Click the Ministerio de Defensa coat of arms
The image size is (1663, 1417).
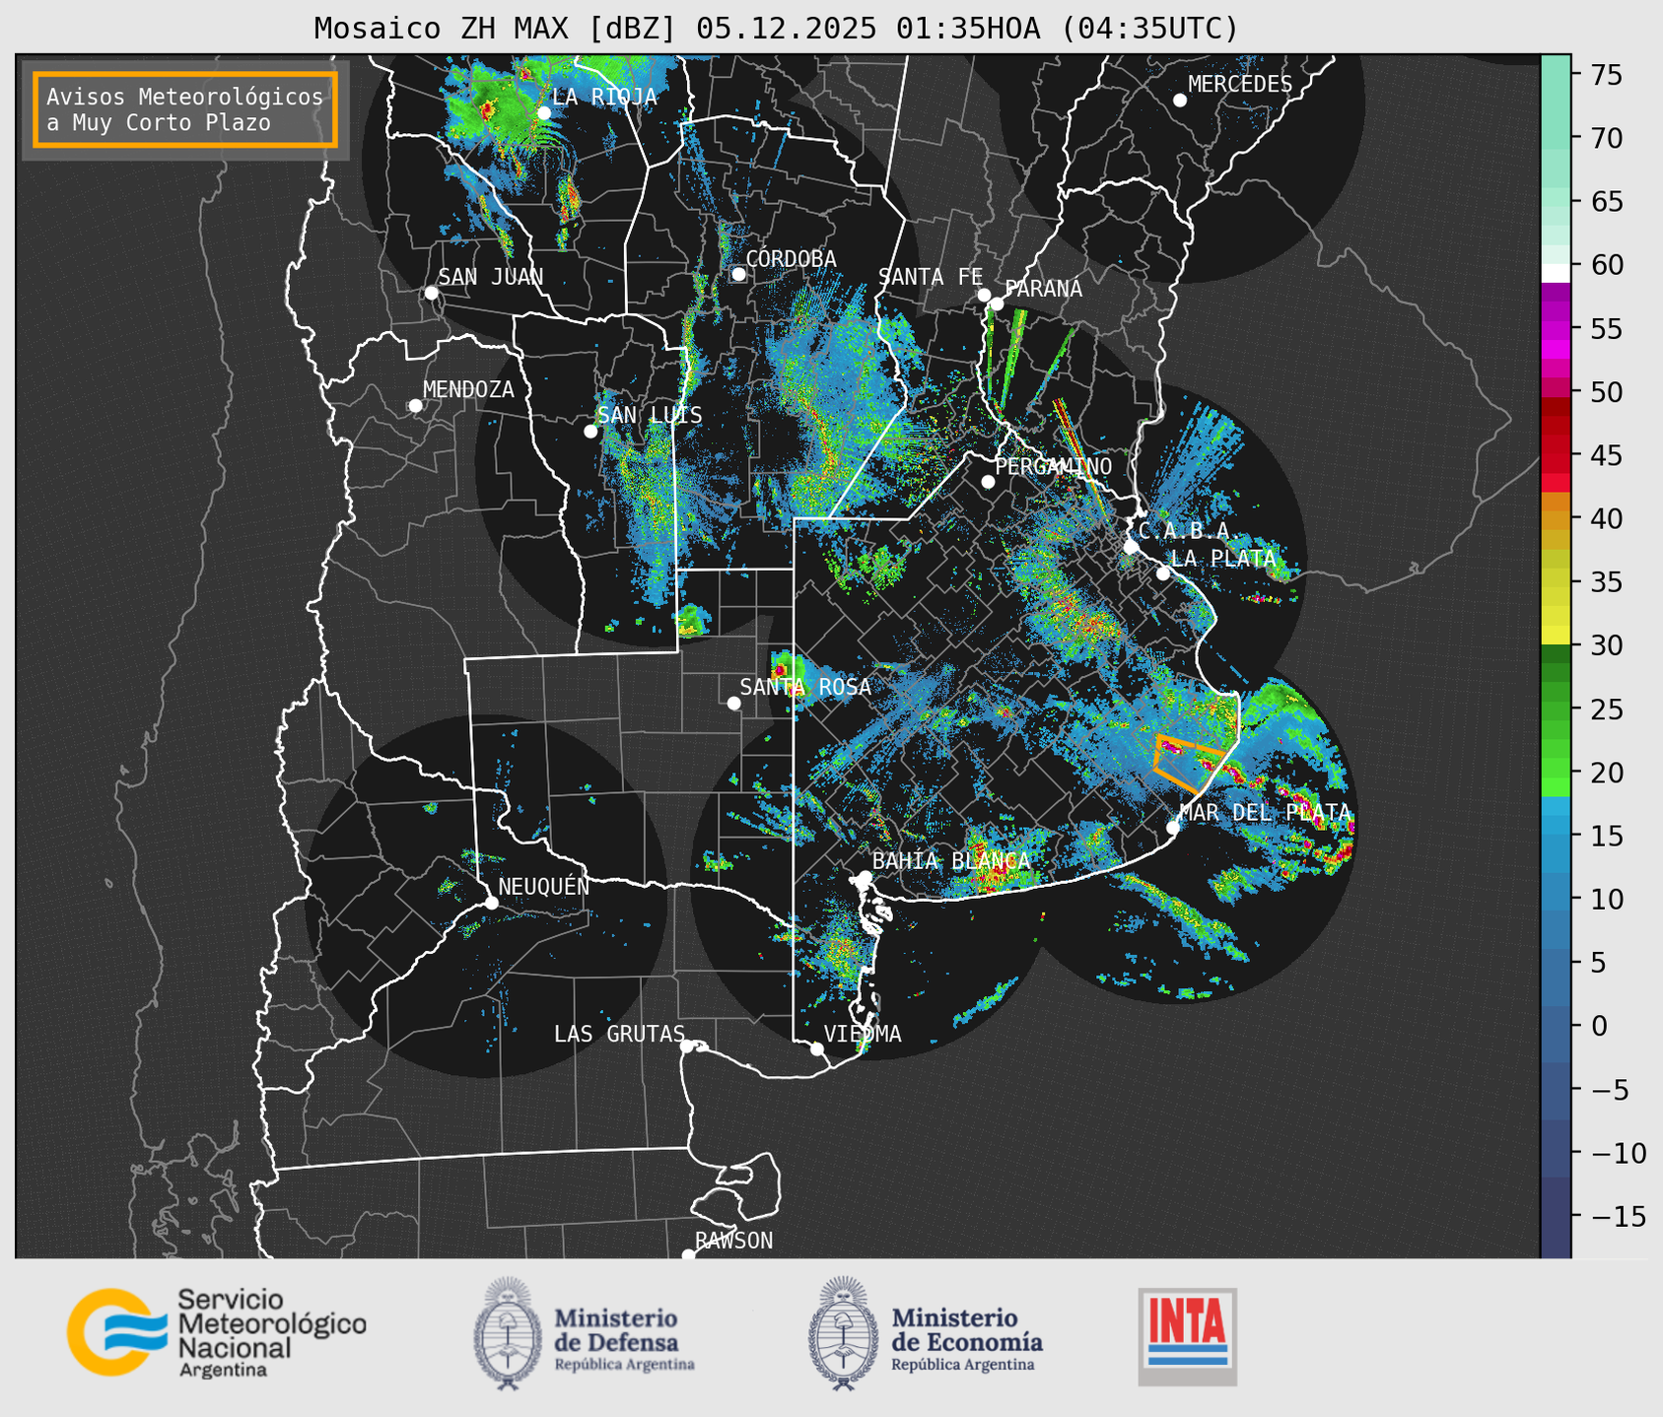[508, 1333]
